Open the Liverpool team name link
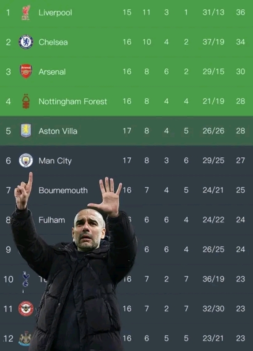 click(x=55, y=13)
